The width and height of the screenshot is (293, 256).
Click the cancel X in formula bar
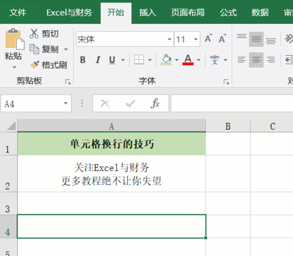coord(105,103)
